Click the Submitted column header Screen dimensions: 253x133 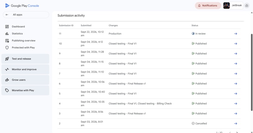coord(86,25)
